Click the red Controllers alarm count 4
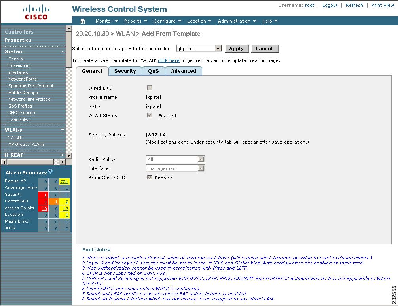This screenshot has width=398, height=306. (x=43, y=202)
